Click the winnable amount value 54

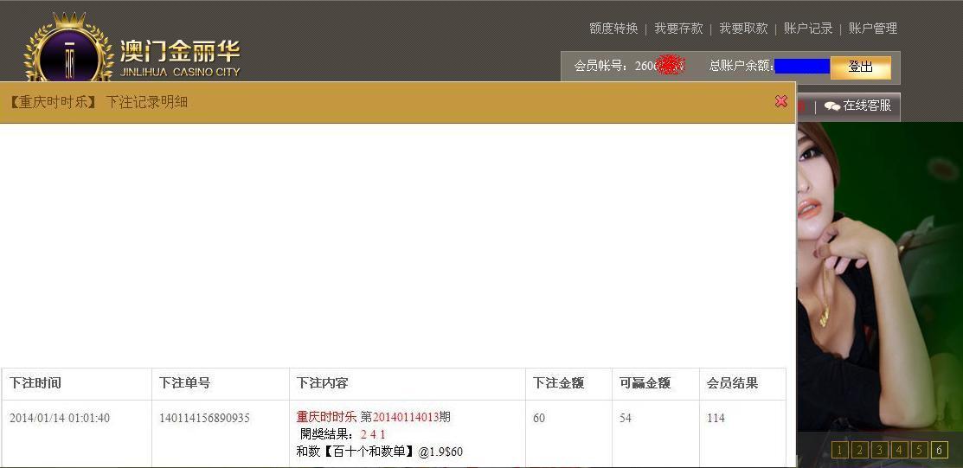(x=626, y=418)
